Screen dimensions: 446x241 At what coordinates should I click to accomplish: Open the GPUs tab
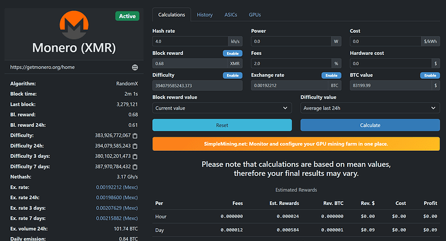coord(255,15)
